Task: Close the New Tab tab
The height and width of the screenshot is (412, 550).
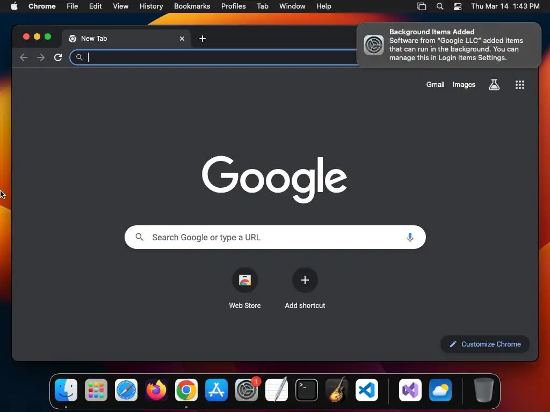Action: click(182, 39)
